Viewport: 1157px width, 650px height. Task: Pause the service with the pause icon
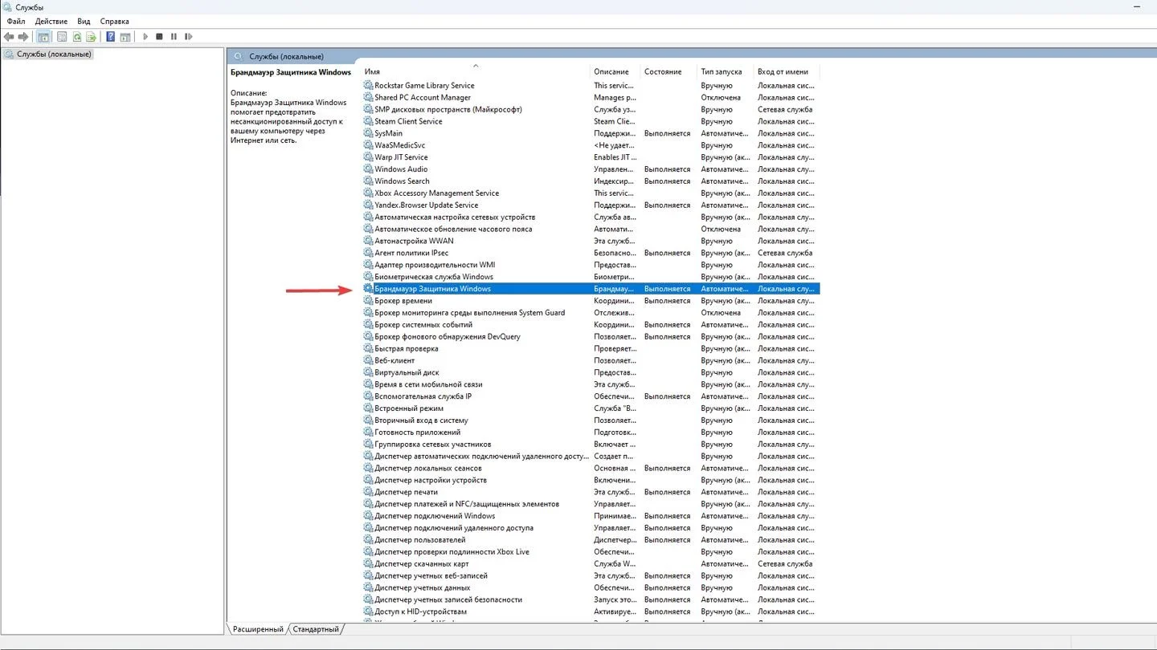coord(174,37)
